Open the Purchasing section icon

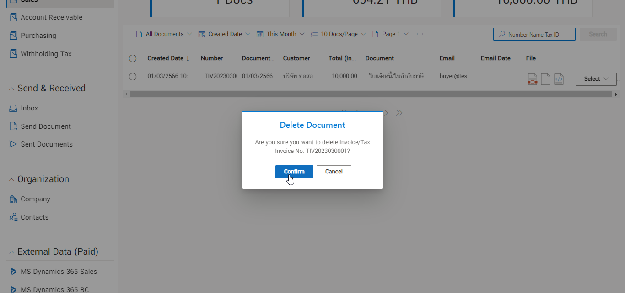[13, 35]
